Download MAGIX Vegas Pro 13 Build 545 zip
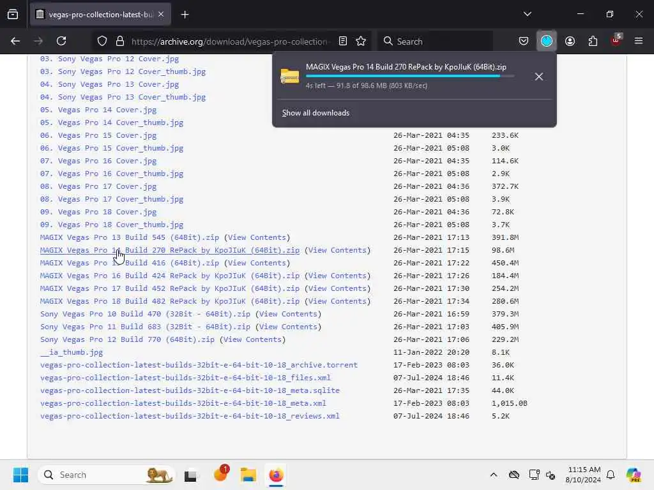654x490 pixels. pyautogui.click(x=129, y=237)
